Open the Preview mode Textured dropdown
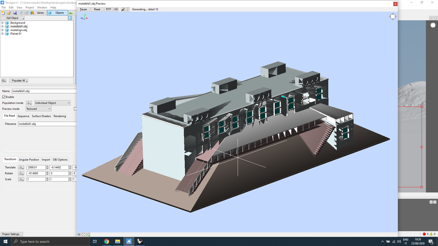This screenshot has width=438, height=246. click(x=38, y=109)
